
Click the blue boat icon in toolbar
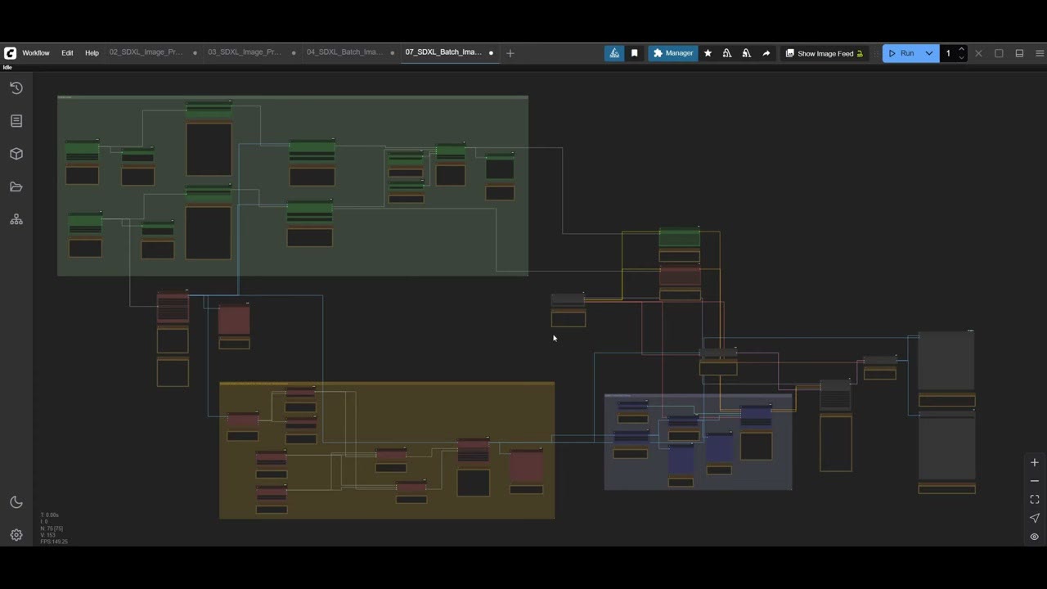[614, 53]
